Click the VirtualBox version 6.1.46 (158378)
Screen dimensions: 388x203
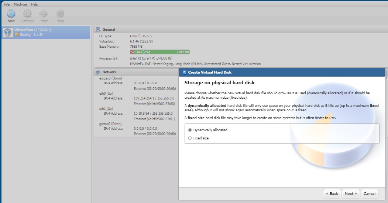[141, 41]
